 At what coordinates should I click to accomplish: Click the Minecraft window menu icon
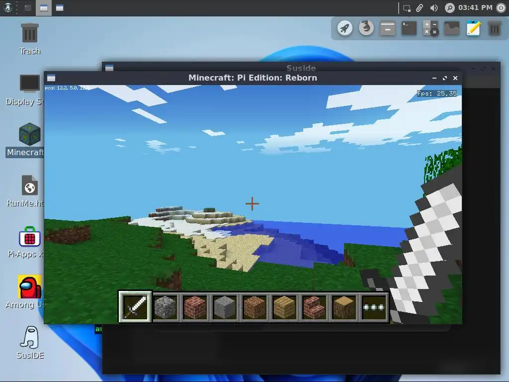pyautogui.click(x=51, y=78)
